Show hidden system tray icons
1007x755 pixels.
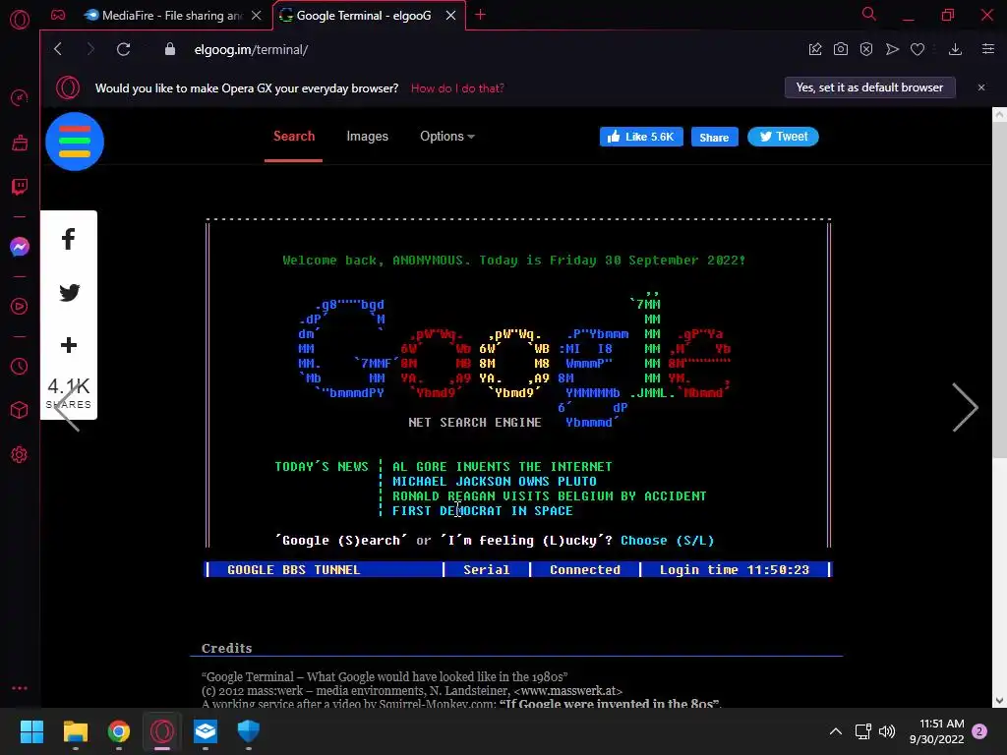(836, 731)
